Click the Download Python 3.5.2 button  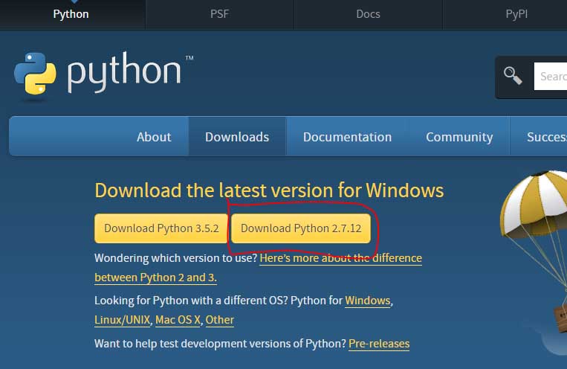(161, 228)
